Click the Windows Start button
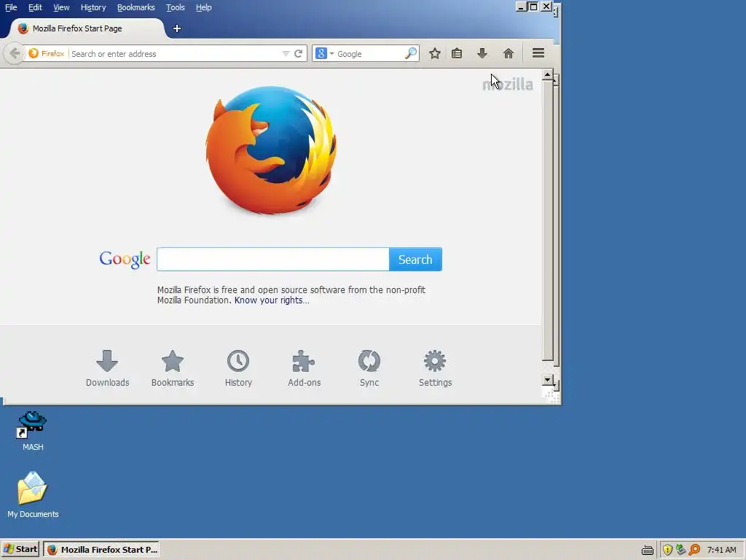The height and width of the screenshot is (560, 746). (x=20, y=550)
